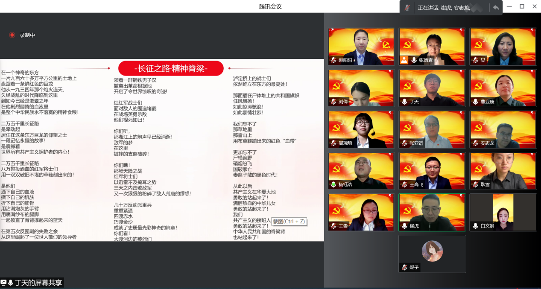Click the microphone icon beside 白文娟
This screenshot has width=541, height=289.
pos(475,226)
